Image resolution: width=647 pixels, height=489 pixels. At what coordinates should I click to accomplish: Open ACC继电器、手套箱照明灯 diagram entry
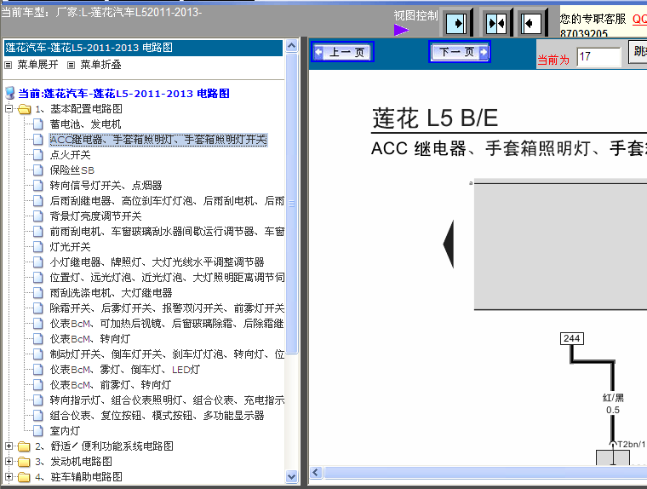158,140
